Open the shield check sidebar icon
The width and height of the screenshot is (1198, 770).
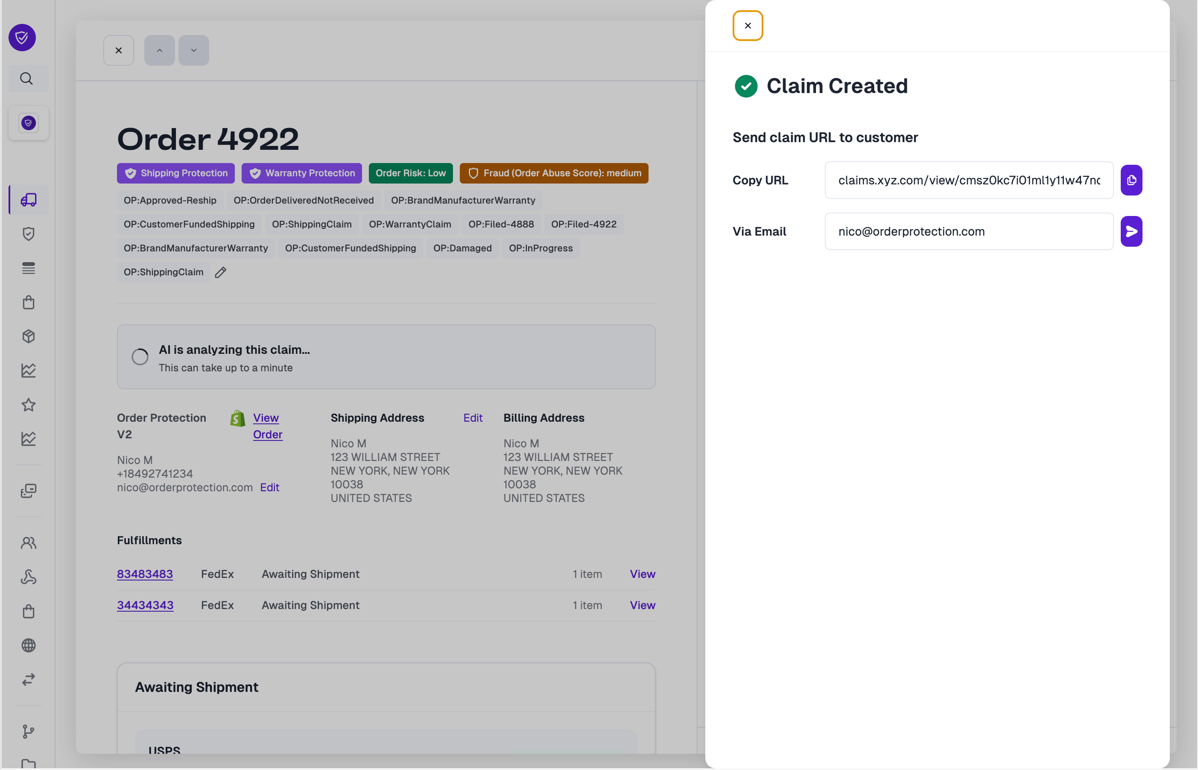[x=29, y=234]
